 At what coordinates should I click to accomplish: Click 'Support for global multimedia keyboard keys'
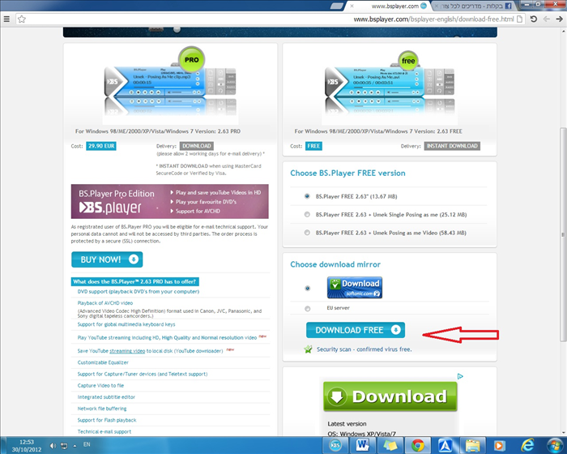(126, 324)
